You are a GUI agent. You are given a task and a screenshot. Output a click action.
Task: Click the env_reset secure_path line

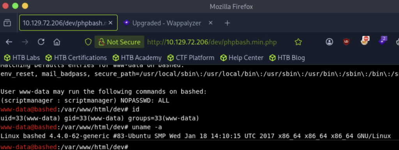tap(199, 74)
